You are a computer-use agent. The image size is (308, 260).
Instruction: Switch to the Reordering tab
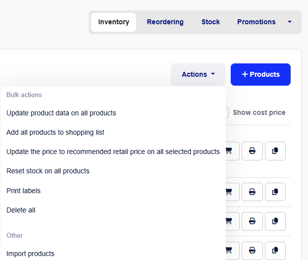pyautogui.click(x=165, y=22)
